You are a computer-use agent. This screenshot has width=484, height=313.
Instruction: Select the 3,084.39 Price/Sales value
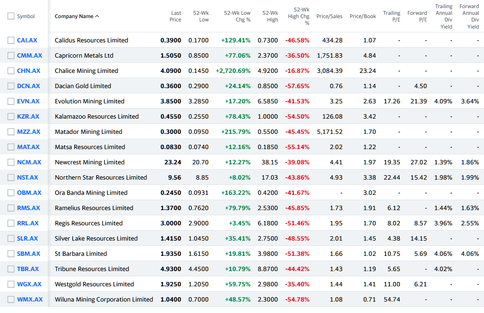(330, 71)
